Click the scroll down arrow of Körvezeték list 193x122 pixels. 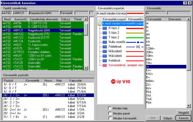tap(188, 106)
